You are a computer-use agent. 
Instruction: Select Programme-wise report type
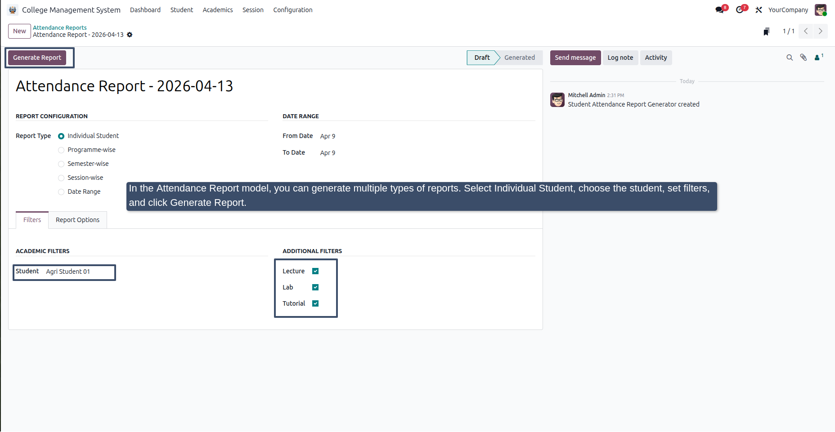tap(61, 150)
